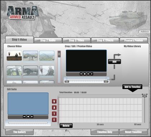Click the black crop preview screen
This screenshot has height=137, width=151.
click(86, 61)
